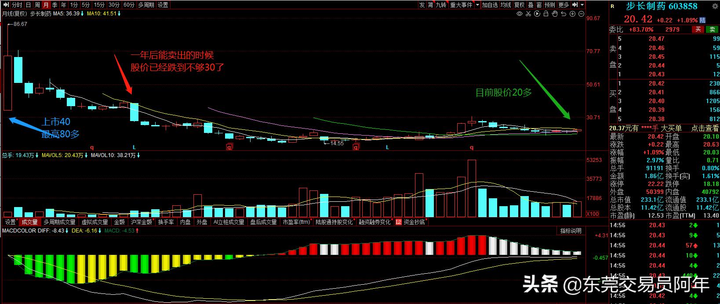Click the 窗 window button

pyautogui.click(x=539, y=5)
